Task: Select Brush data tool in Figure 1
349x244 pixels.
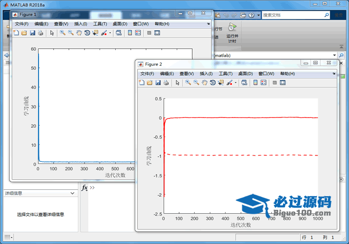Action: click(103, 33)
